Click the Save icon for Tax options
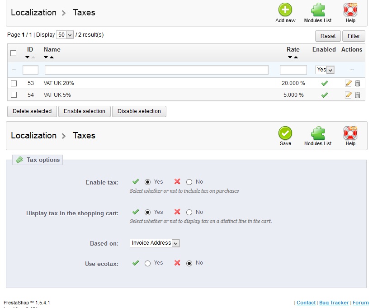This screenshot has height=308, width=373. [x=285, y=133]
